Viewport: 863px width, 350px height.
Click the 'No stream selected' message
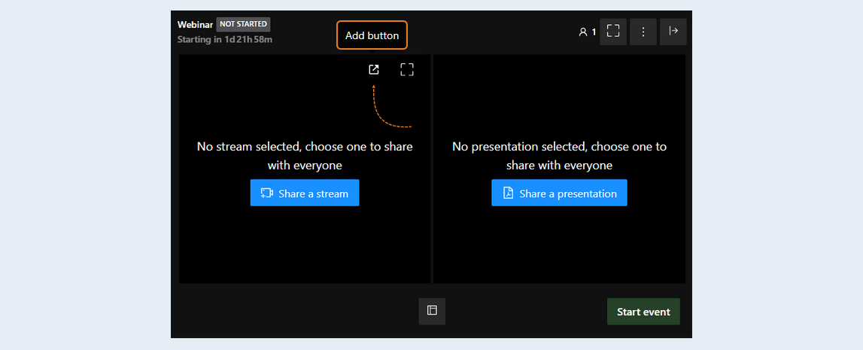pos(305,156)
